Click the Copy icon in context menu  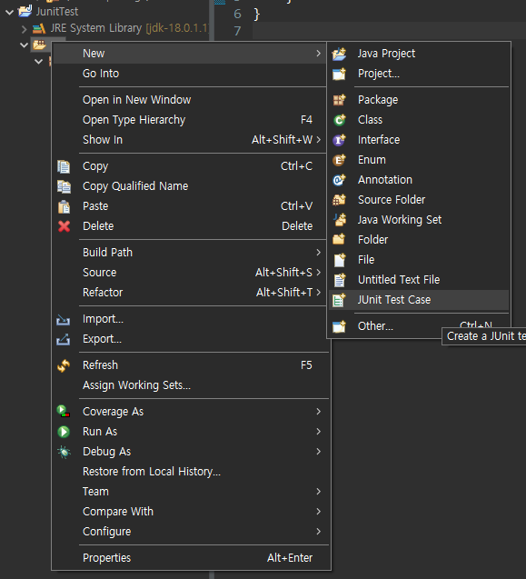click(64, 166)
